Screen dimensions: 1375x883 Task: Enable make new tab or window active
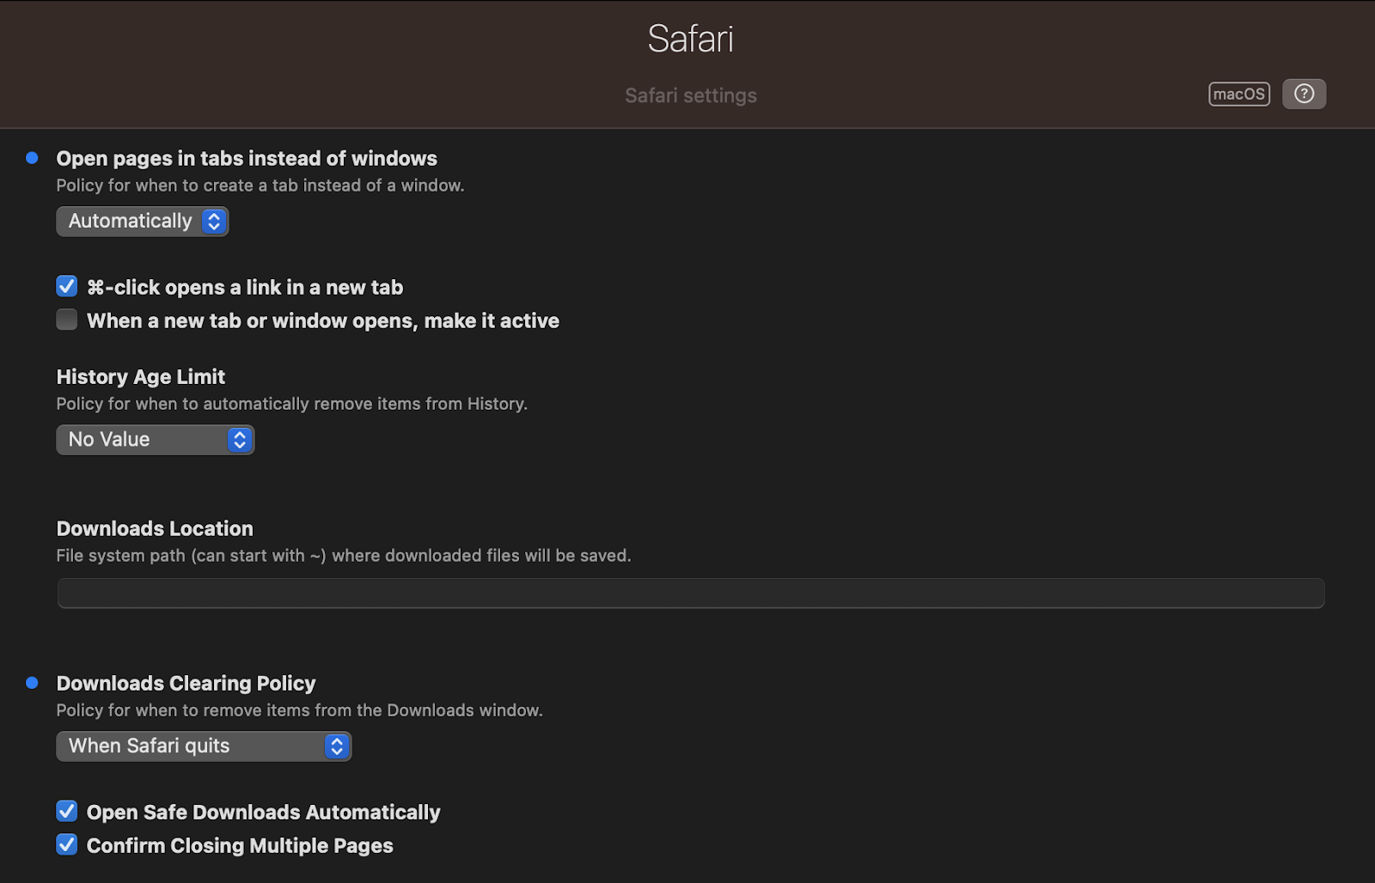67,320
